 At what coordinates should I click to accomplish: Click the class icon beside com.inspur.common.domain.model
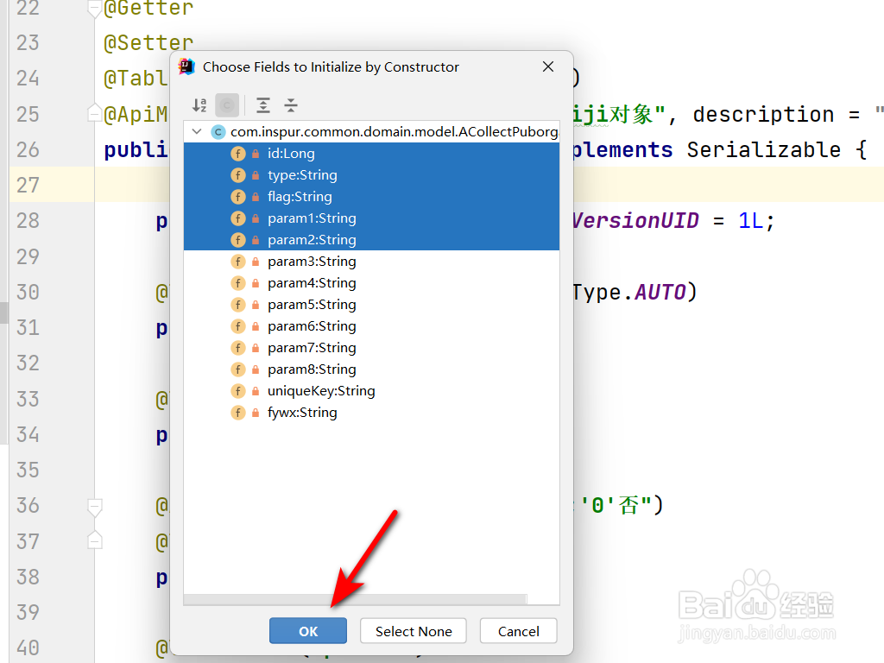[x=218, y=132]
